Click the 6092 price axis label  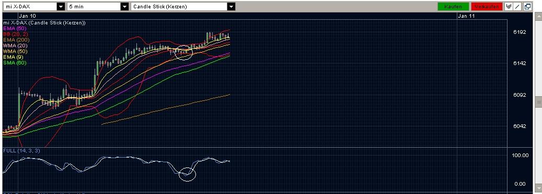tap(520, 95)
